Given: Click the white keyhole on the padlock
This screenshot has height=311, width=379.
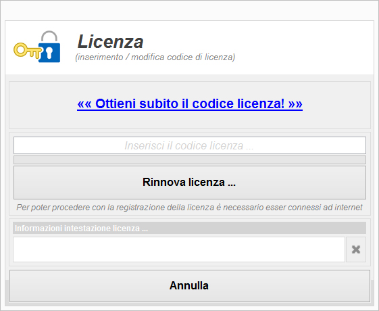Looking at the screenshot, I should click(49, 53).
